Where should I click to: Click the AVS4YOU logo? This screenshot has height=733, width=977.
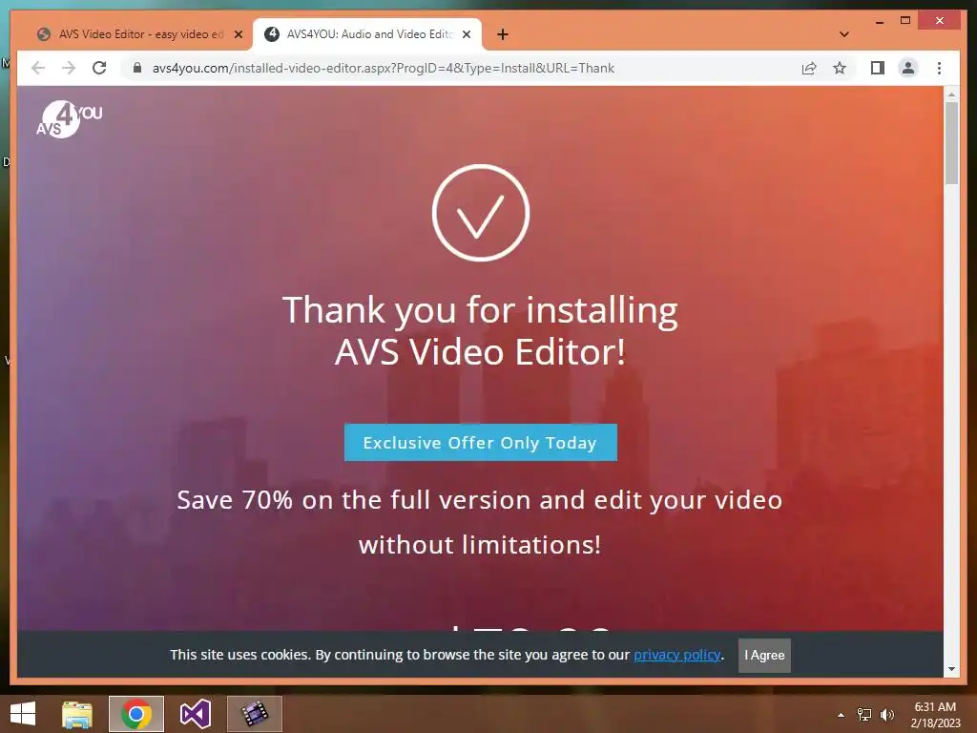click(69, 119)
